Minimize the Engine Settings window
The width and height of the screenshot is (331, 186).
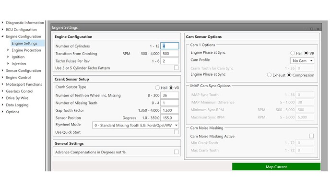click(x=305, y=29)
